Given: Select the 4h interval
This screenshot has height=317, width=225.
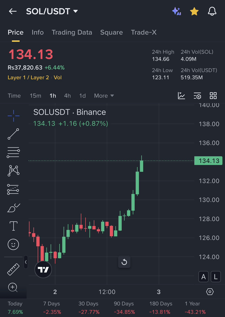Looking at the screenshot, I should click(x=67, y=96).
